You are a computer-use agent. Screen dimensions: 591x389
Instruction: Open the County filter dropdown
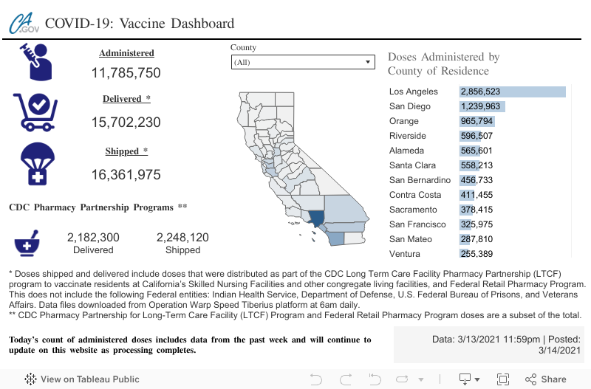coord(302,63)
